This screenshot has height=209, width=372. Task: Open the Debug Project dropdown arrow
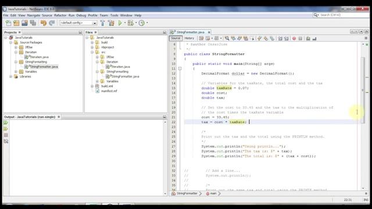click(x=136, y=23)
